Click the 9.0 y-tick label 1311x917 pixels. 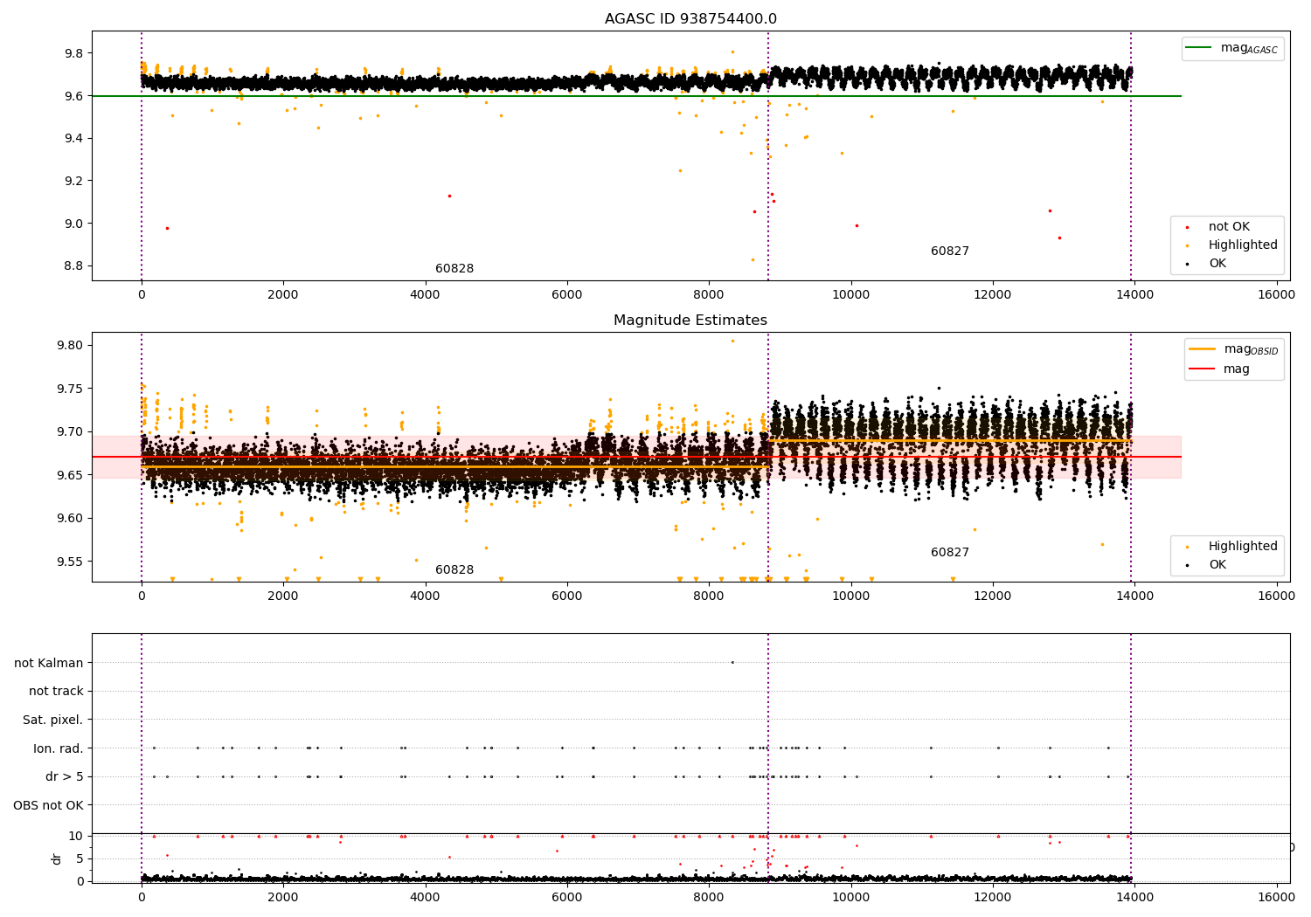click(x=73, y=224)
